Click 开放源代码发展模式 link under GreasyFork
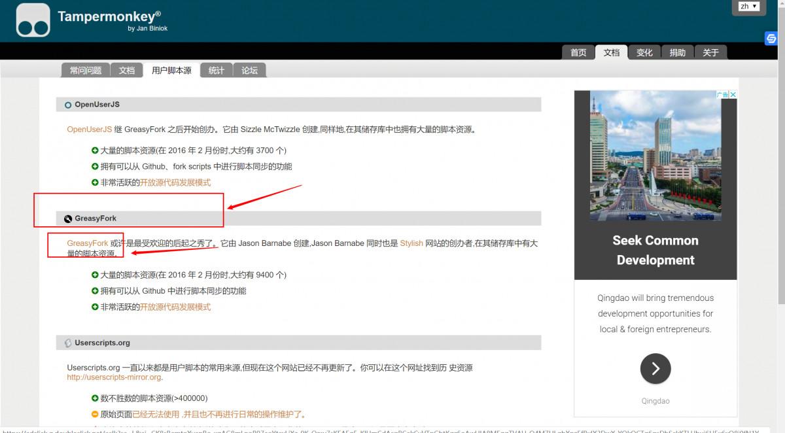The height and width of the screenshot is (433, 785). click(x=175, y=307)
